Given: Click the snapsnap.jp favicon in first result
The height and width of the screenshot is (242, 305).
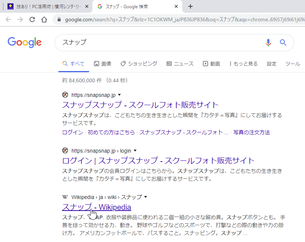Looking at the screenshot, I should tap(65, 95).
